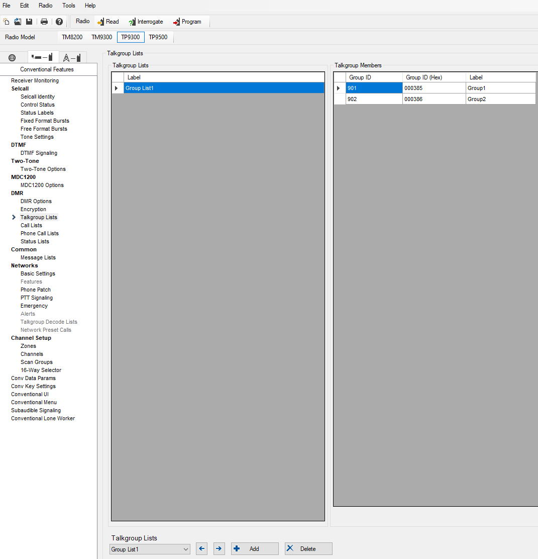Open Phone Call Lists

pos(40,234)
